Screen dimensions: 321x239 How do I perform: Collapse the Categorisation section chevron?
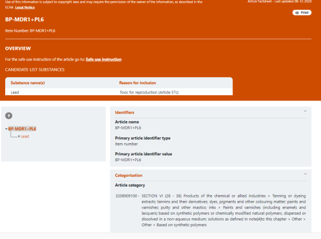pos(305,174)
